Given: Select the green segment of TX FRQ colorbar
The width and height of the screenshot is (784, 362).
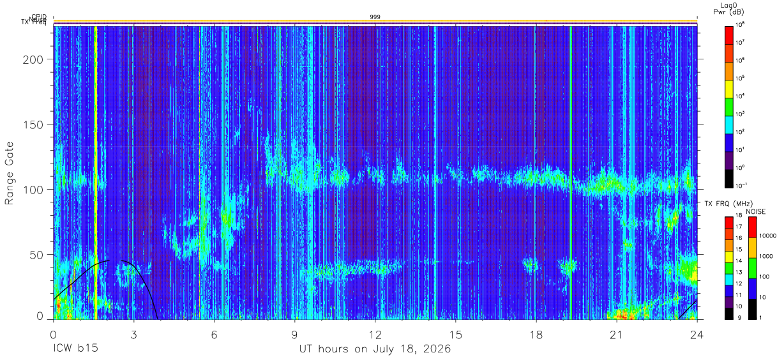Looking at the screenshot, I should click(729, 268).
